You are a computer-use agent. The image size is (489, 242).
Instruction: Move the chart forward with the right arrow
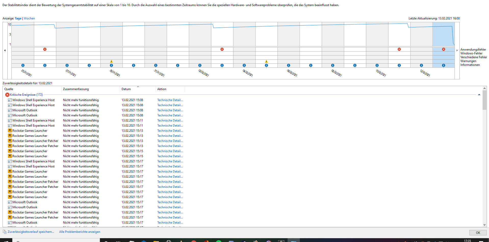[x=457, y=51]
